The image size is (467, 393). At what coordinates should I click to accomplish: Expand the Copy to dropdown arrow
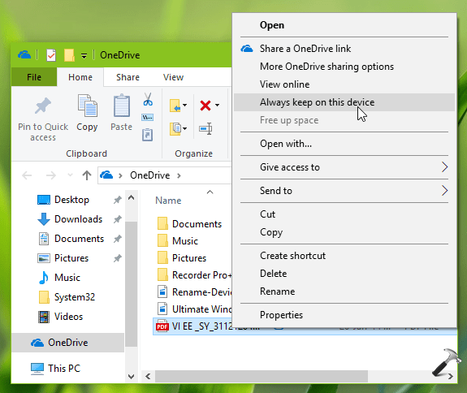pyautogui.click(x=185, y=128)
